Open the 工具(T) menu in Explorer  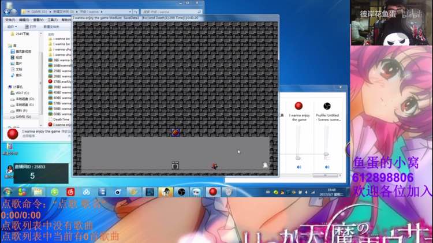[52, 20]
